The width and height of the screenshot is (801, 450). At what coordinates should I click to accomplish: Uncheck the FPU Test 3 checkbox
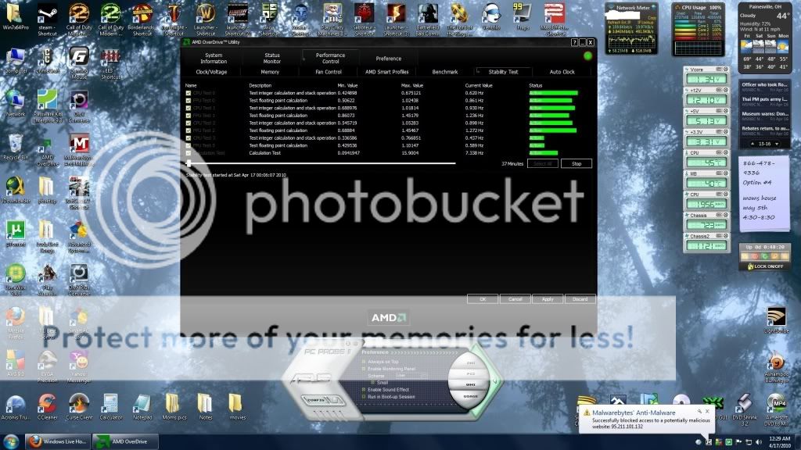[x=189, y=145]
